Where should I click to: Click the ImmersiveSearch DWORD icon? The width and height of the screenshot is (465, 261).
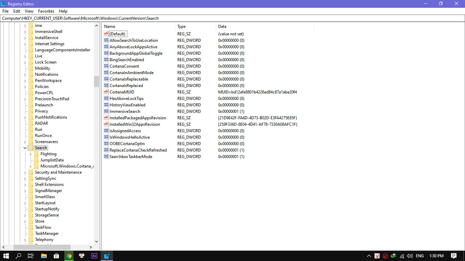(106, 111)
